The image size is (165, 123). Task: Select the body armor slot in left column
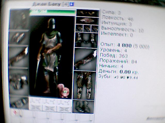[19, 82]
